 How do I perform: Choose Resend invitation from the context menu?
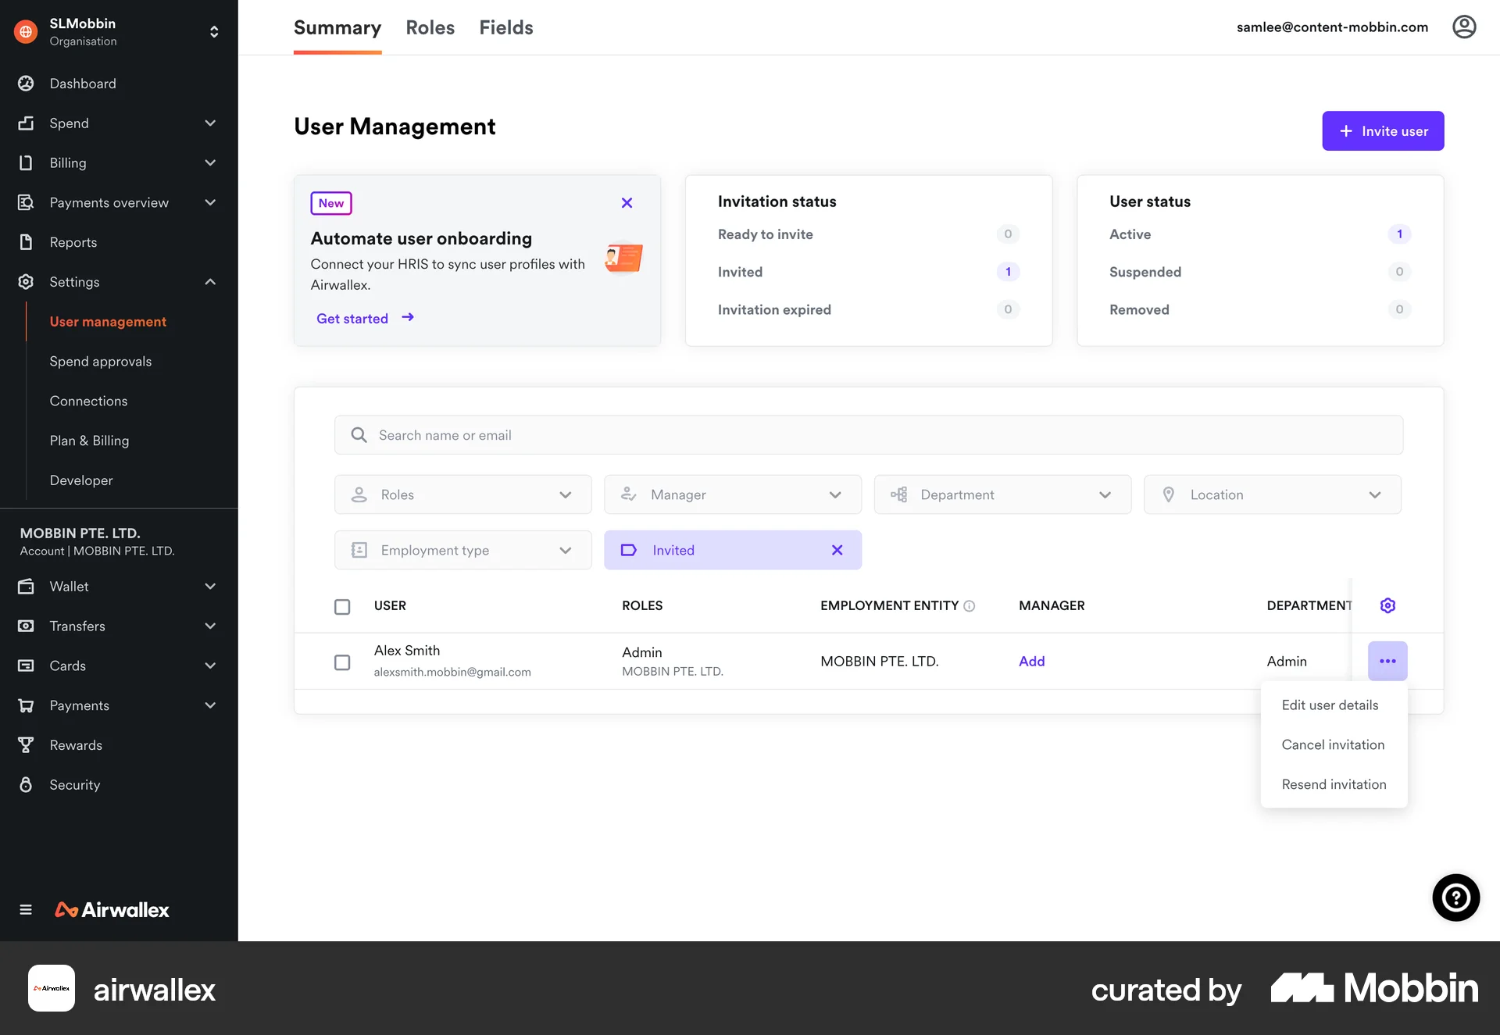[1334, 783]
